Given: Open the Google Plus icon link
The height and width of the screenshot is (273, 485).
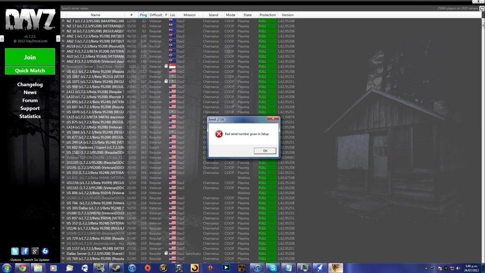Looking at the screenshot, I should [x=35, y=251].
